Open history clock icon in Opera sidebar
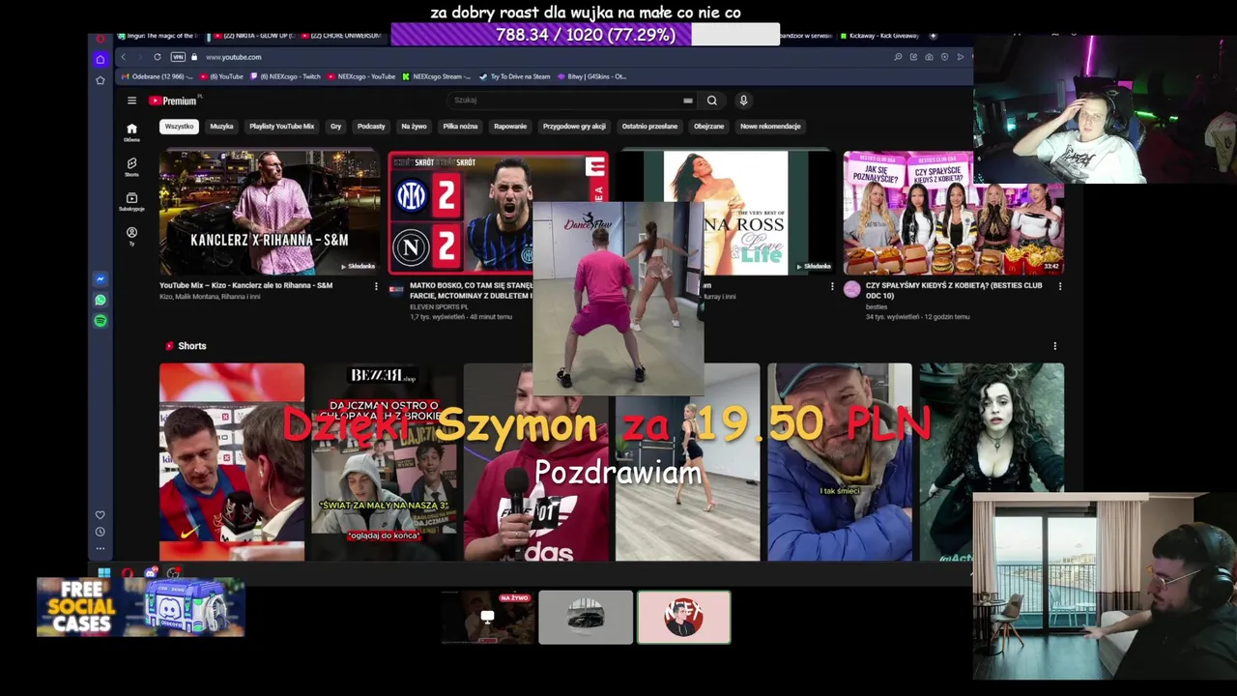The height and width of the screenshot is (696, 1237). [x=100, y=532]
